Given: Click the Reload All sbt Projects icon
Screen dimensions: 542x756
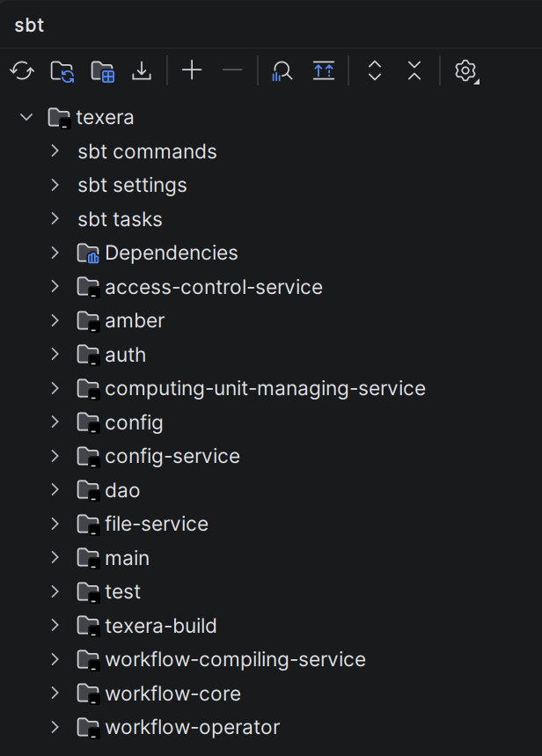Looking at the screenshot, I should [22, 71].
